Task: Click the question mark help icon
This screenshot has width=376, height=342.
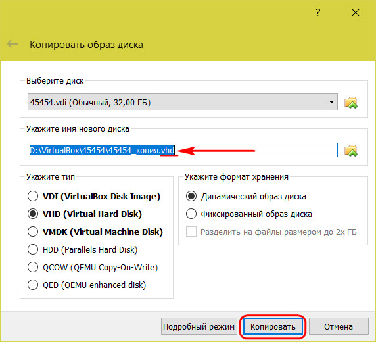Action: (318, 12)
